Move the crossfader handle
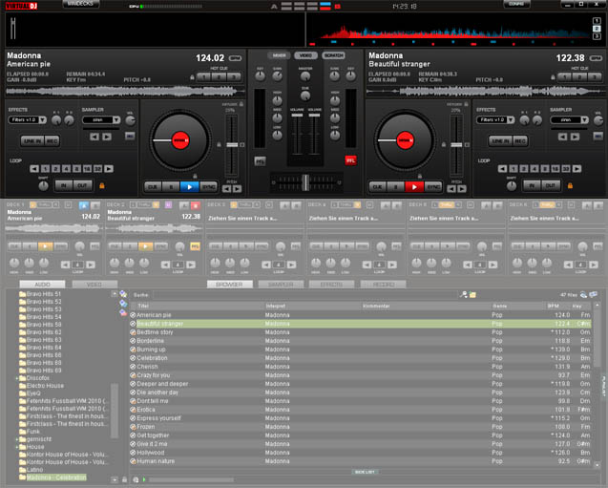The width and height of the screenshot is (608, 488). pyautogui.click(x=305, y=182)
